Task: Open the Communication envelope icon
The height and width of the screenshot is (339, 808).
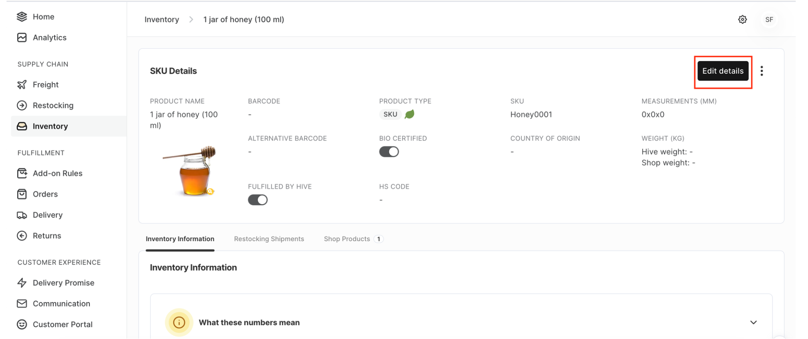Action: click(22, 303)
